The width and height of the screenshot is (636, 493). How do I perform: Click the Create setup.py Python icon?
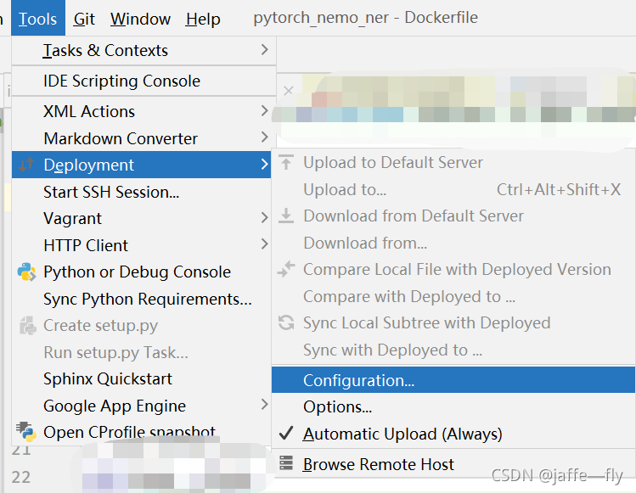tap(26, 326)
